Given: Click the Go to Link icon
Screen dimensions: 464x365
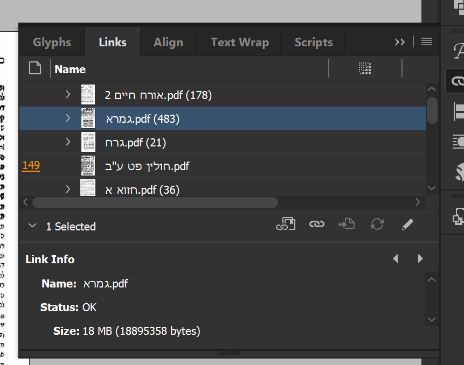Looking at the screenshot, I should point(347,224).
